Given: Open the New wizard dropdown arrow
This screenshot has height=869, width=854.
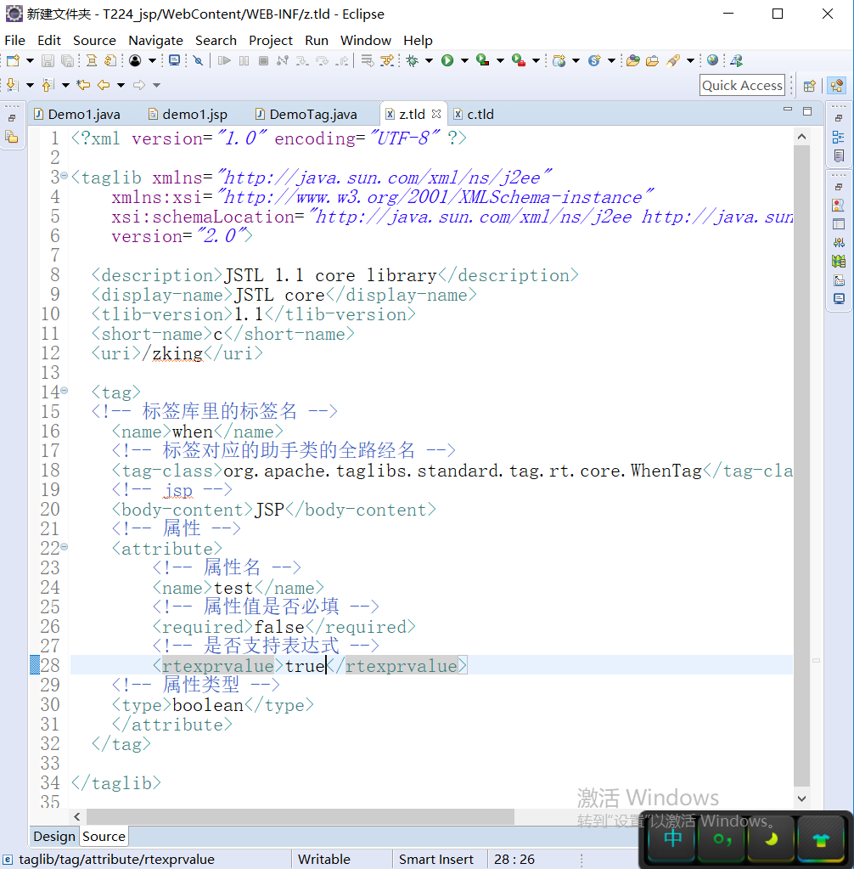Looking at the screenshot, I should (x=30, y=60).
